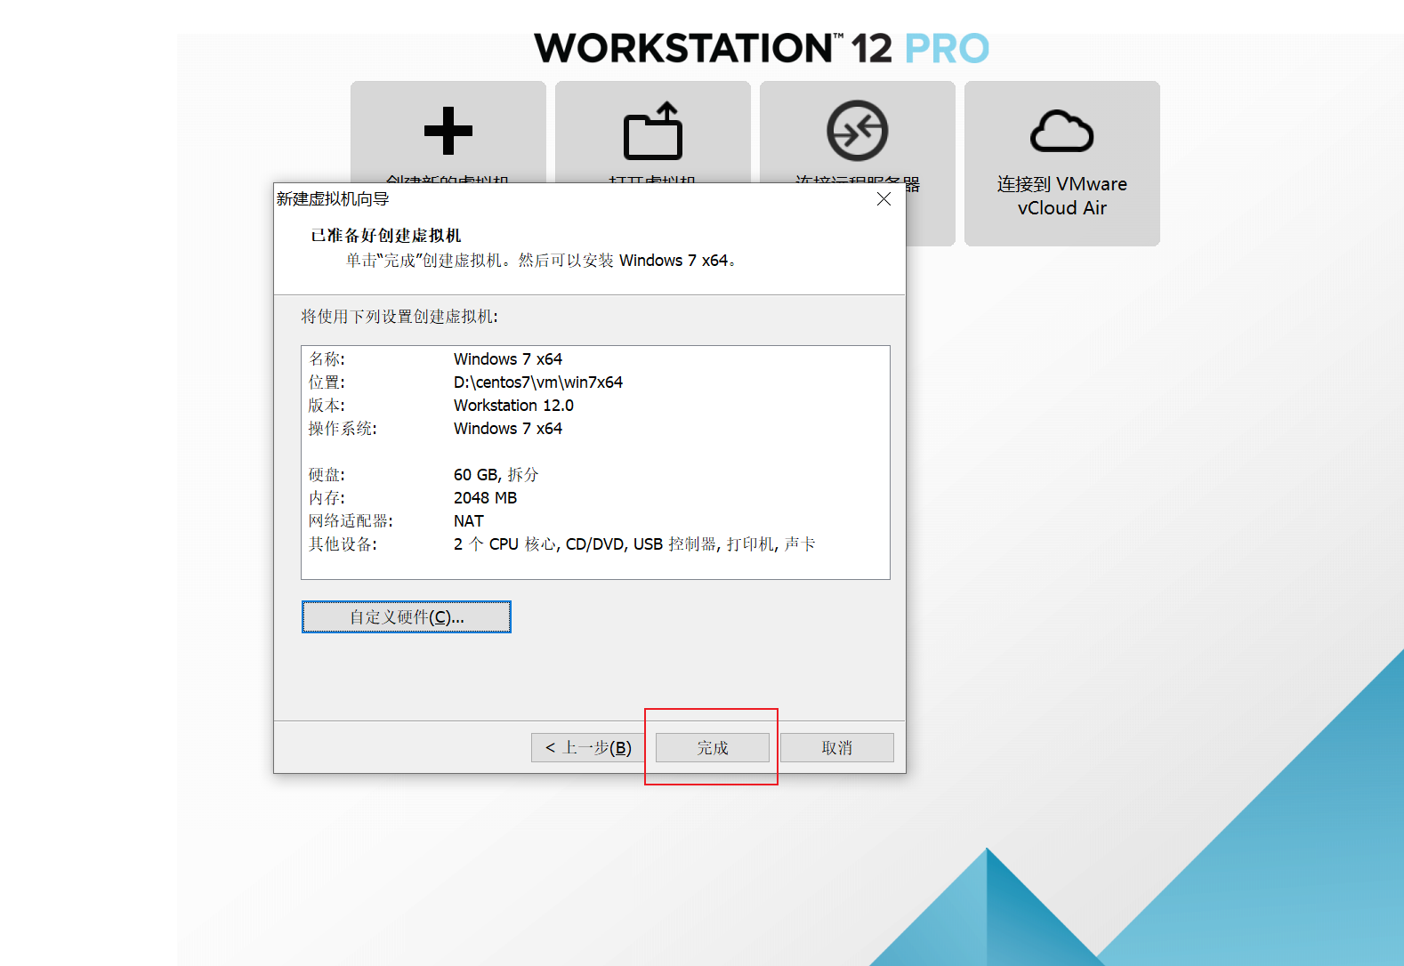
Task: Click the Windows 7 x64 value in the 操作系统 row
Action: (508, 429)
